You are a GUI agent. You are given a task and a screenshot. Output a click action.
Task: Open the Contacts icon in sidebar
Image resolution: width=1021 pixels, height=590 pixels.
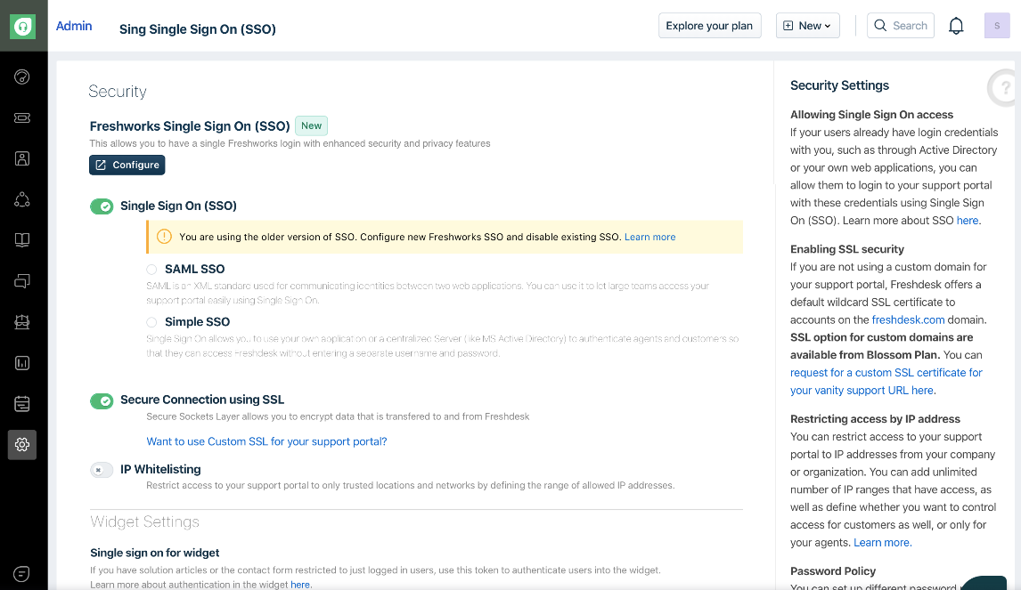[22, 158]
